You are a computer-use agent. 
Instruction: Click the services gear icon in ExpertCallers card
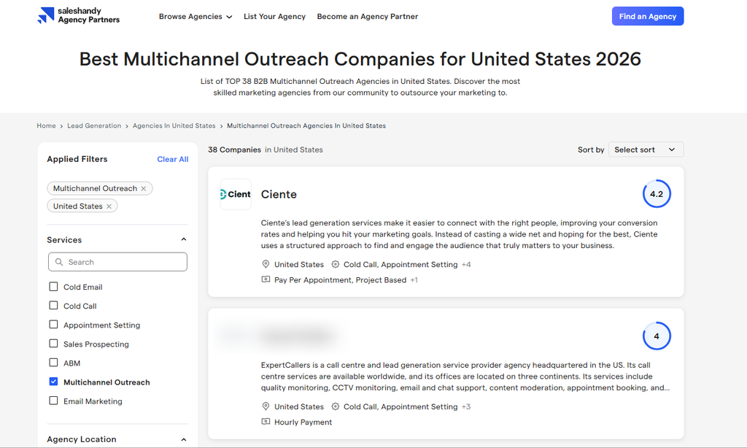pos(336,406)
